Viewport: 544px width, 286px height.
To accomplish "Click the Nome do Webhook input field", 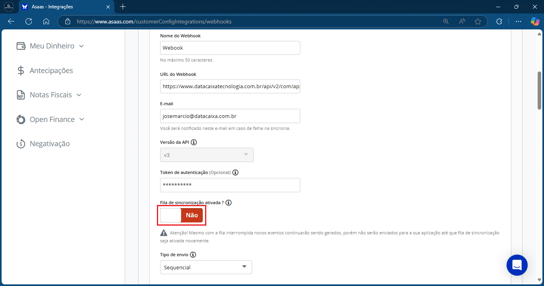I will (230, 48).
